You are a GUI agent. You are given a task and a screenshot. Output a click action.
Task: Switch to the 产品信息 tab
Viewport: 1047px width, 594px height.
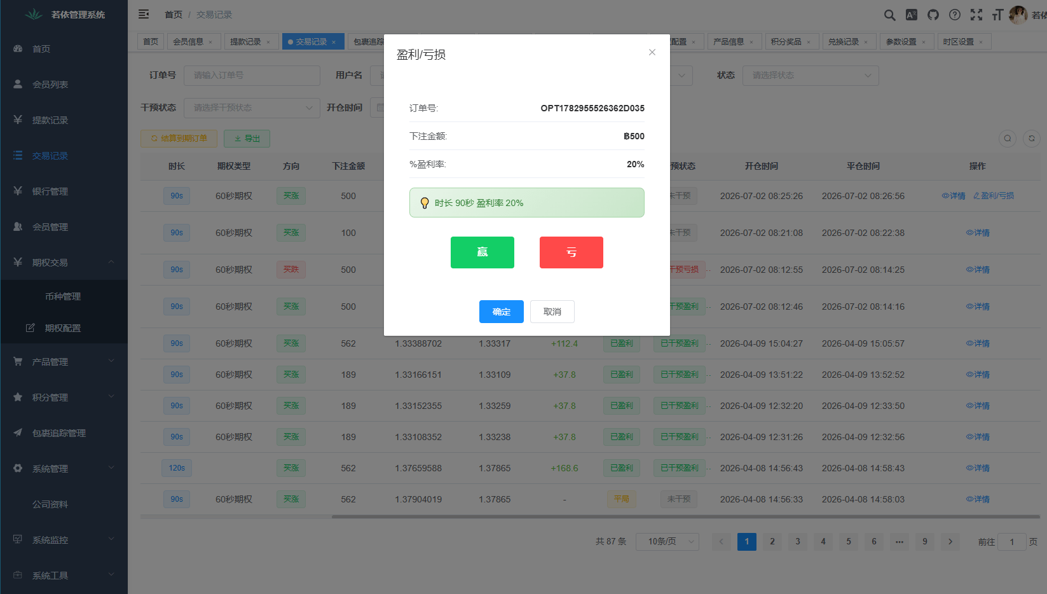734,42
